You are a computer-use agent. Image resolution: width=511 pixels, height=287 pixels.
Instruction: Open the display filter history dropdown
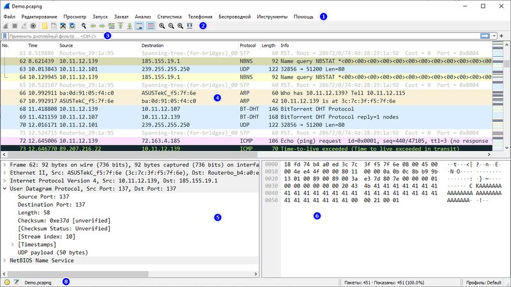tap(494, 36)
